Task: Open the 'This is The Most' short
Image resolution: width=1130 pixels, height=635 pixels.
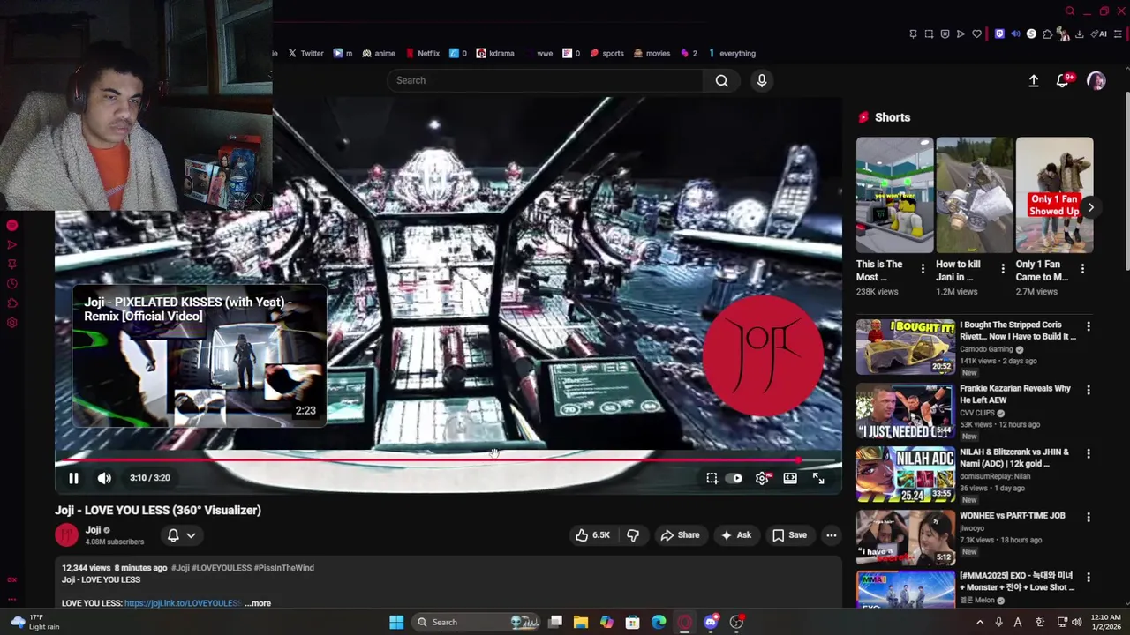Action: [x=894, y=195]
